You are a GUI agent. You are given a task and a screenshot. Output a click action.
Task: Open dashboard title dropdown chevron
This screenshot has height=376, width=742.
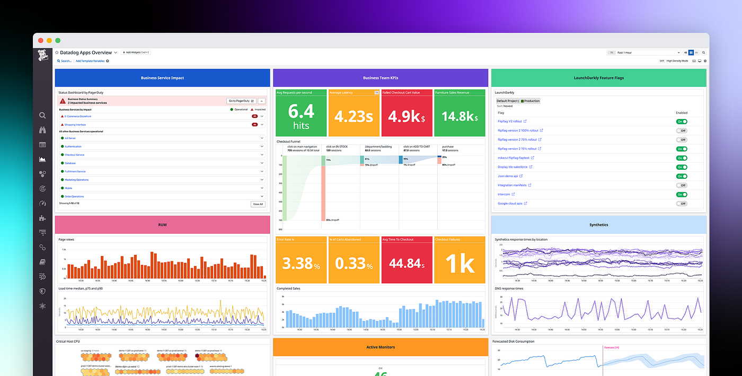pos(116,53)
